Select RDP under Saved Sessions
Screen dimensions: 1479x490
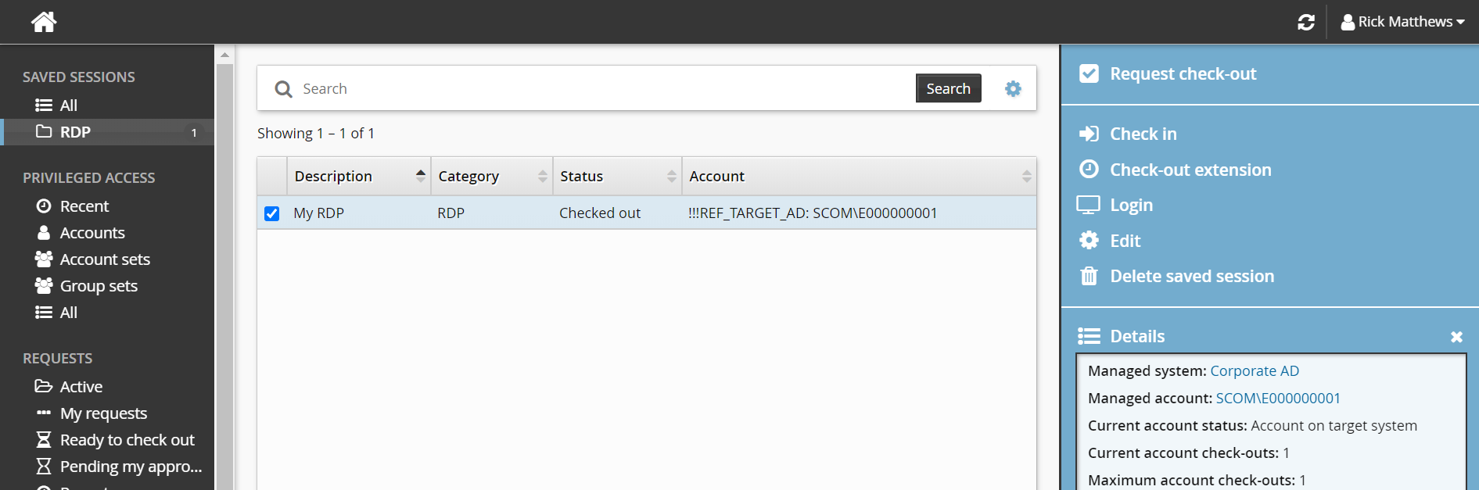(x=75, y=132)
